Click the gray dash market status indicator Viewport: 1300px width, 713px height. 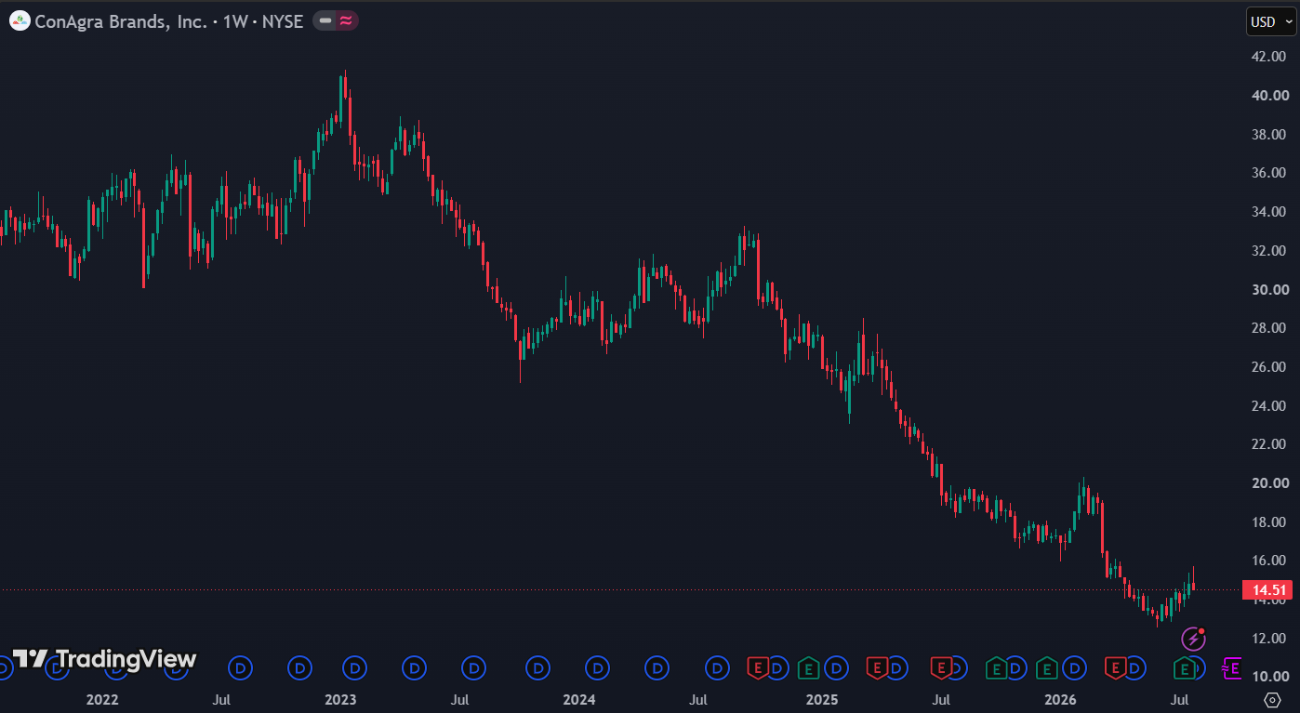click(x=325, y=20)
